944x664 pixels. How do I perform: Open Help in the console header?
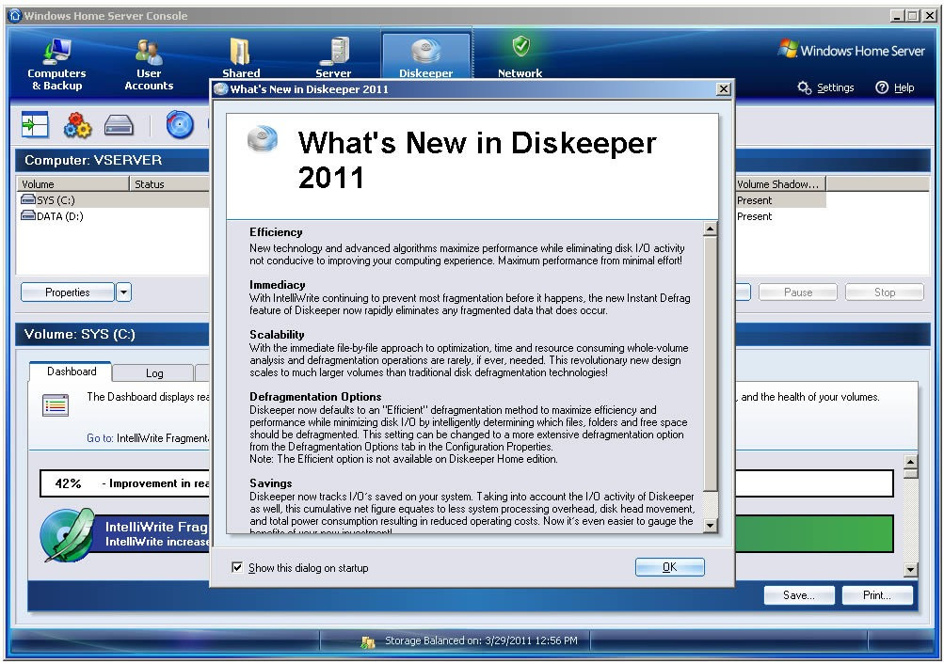coord(895,87)
